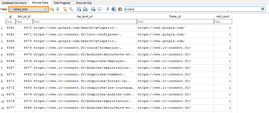The height and width of the screenshot is (113, 269).
Task: Go to the Execute SQL tab
Action: pyautogui.click(x=84, y=3)
